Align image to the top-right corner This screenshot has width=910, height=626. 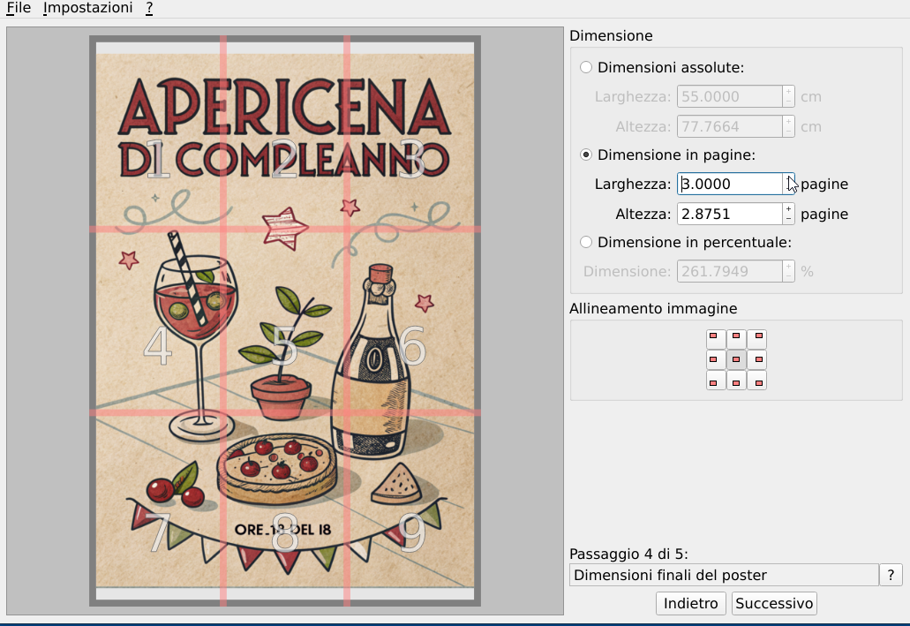click(x=756, y=338)
